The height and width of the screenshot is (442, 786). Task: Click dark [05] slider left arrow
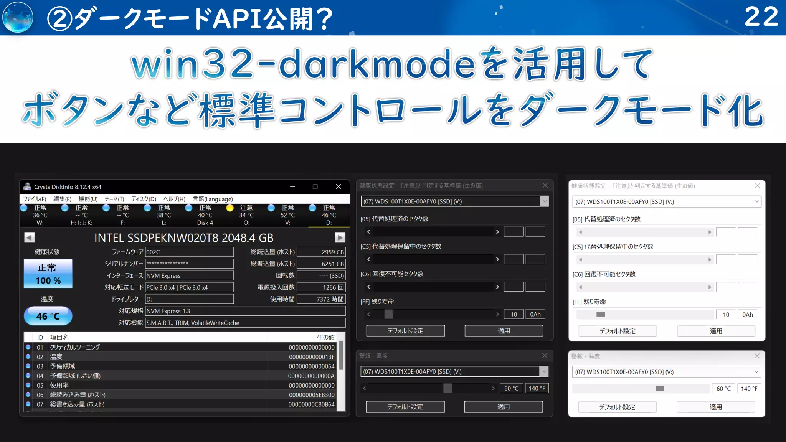point(368,231)
